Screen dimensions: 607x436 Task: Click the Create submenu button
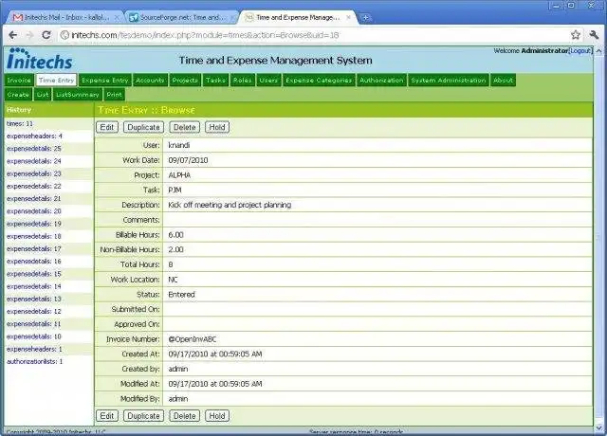pos(18,95)
